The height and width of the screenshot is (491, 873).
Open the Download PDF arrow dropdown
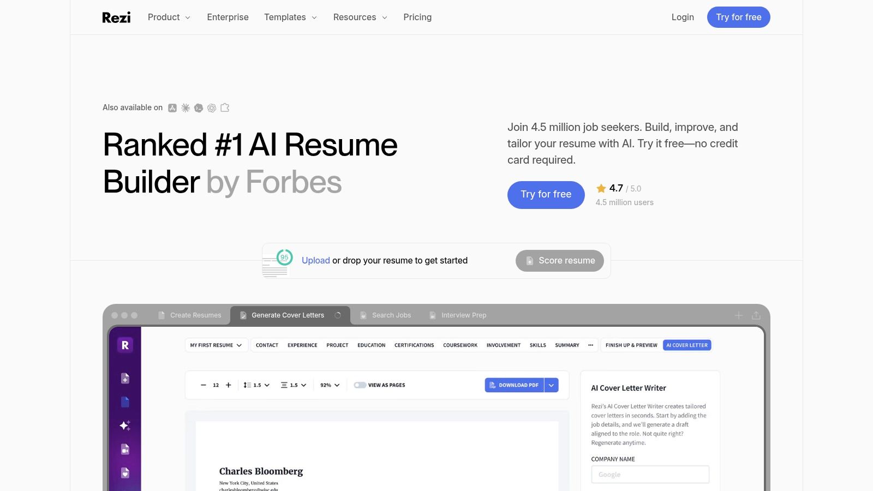(x=551, y=385)
